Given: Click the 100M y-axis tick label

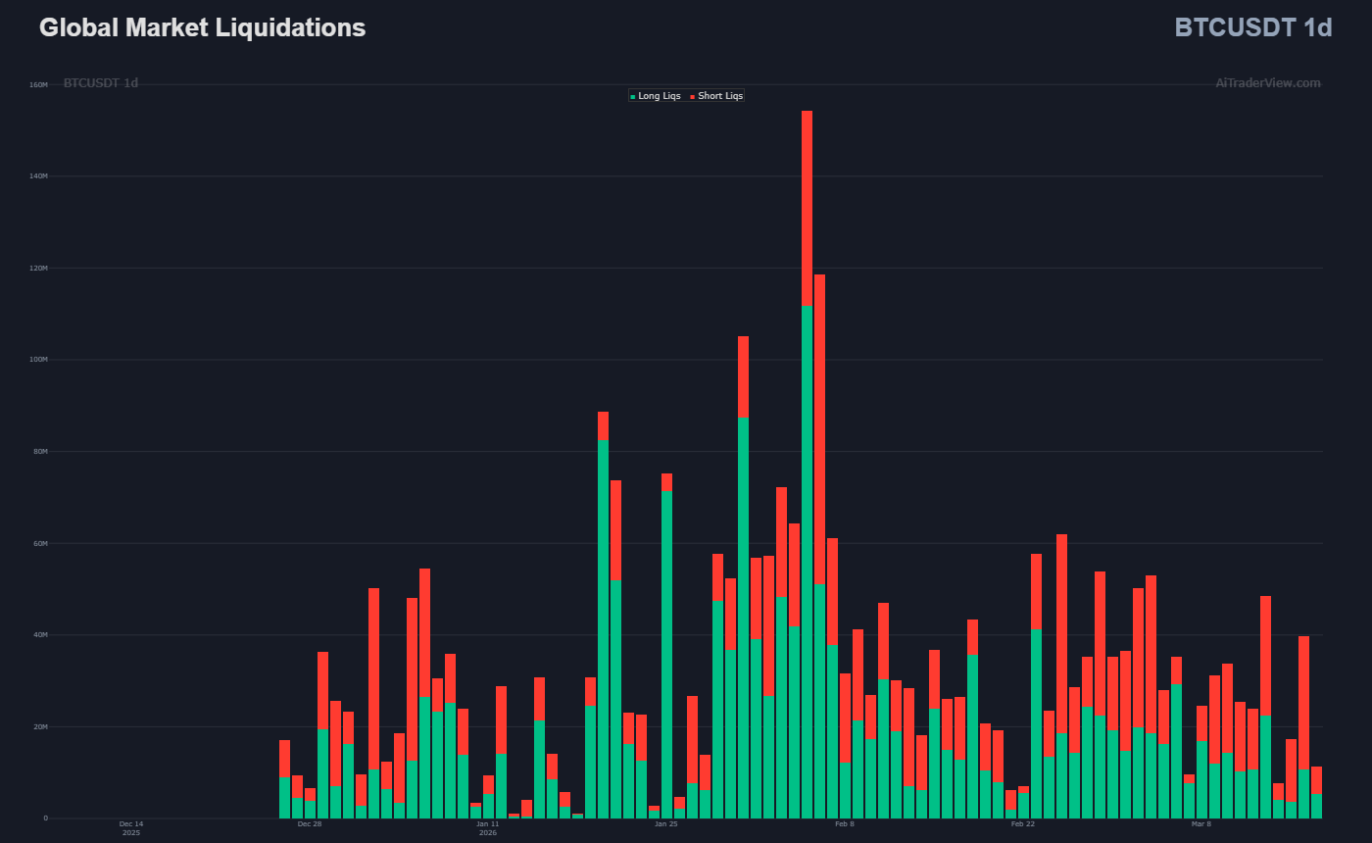Looking at the screenshot, I should coord(38,360).
